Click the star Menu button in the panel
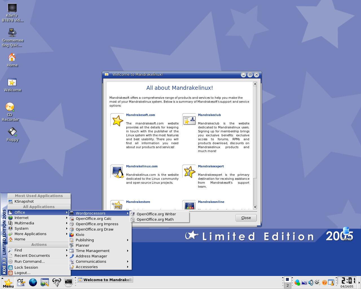Screen dimensions: 361x289 pyautogui.click(x=8, y=283)
